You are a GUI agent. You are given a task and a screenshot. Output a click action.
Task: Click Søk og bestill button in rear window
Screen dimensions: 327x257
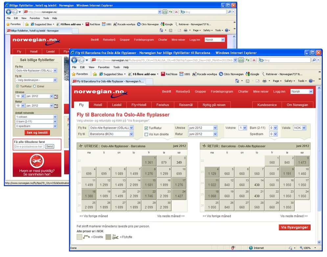click(37, 133)
